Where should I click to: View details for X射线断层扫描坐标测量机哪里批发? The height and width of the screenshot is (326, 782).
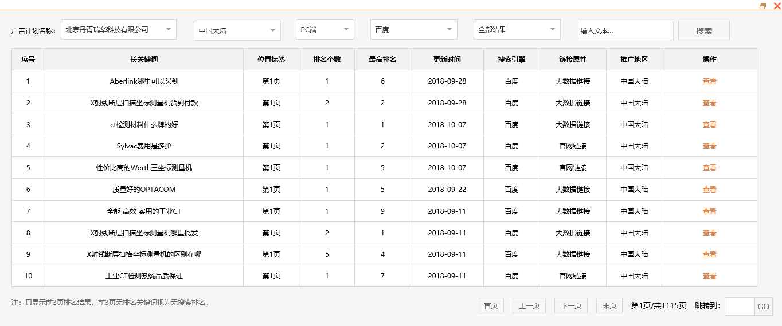pyautogui.click(x=710, y=233)
